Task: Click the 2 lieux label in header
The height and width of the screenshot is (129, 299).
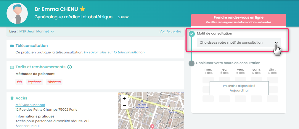Action: click(x=123, y=17)
